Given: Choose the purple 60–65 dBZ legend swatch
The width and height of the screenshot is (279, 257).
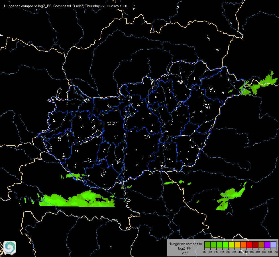Looking at the screenshot, I should 267,244.
